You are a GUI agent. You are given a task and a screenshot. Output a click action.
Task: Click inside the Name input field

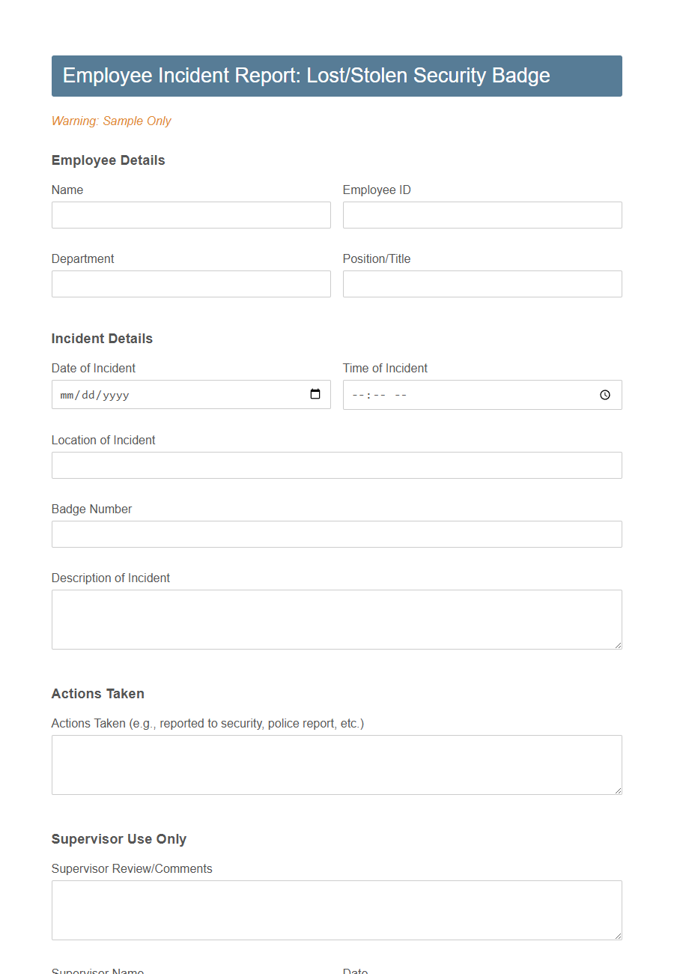tap(191, 215)
